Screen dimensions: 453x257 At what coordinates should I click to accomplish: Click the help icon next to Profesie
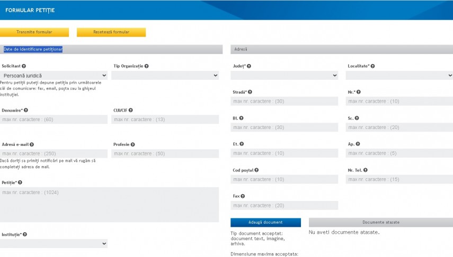tap(132, 144)
